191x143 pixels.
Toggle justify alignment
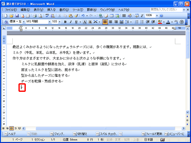click(105, 22)
